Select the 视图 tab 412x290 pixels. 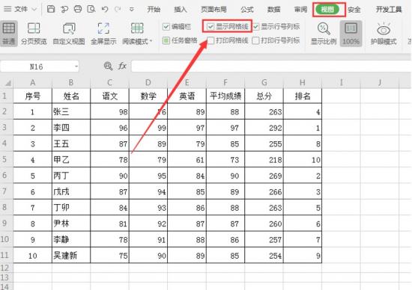[x=327, y=10]
